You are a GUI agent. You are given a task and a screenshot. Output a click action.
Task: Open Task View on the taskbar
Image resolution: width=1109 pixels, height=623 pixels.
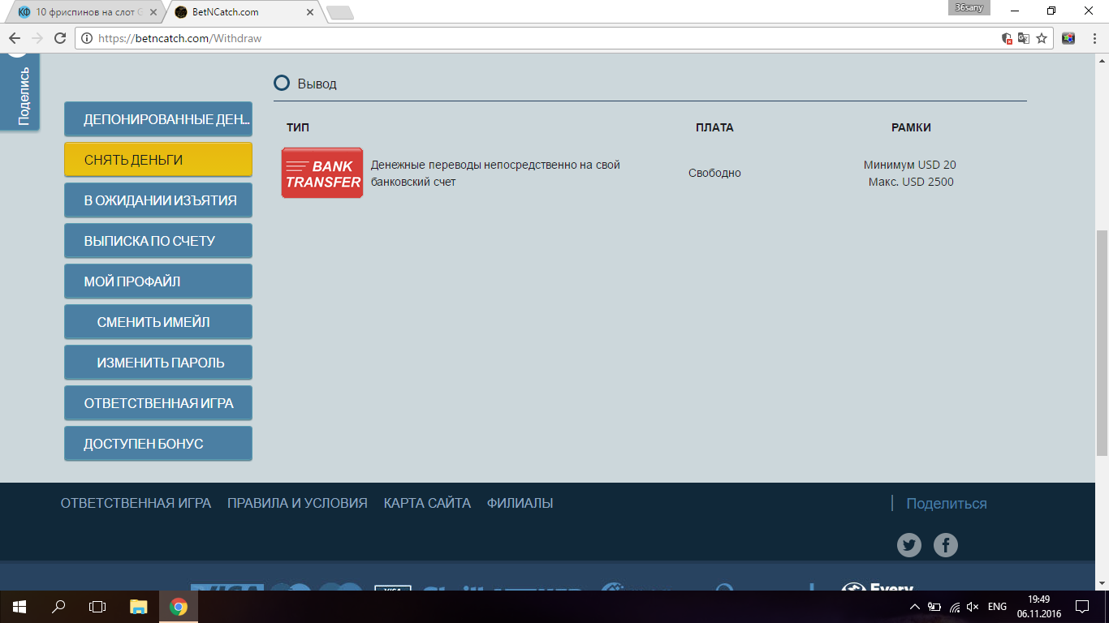click(x=97, y=607)
